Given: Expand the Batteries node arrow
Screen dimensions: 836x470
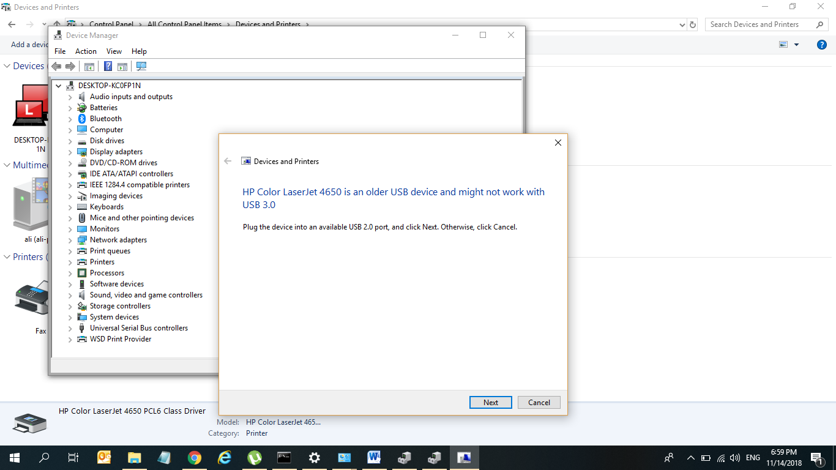Looking at the screenshot, I should pos(70,108).
